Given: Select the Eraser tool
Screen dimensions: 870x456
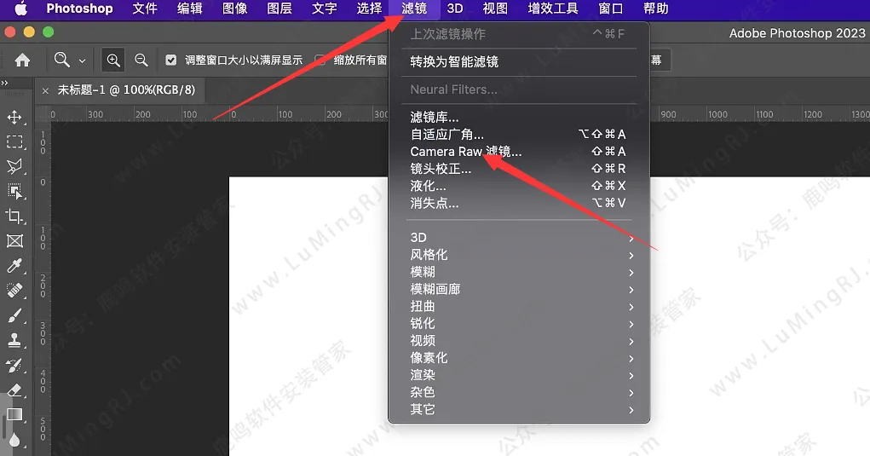Looking at the screenshot, I should 14,390.
